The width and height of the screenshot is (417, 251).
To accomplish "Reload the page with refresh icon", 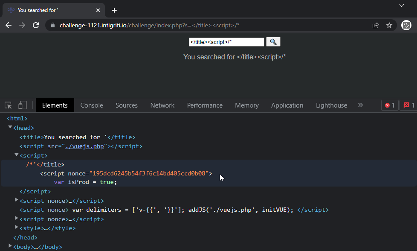I will coord(36,25).
